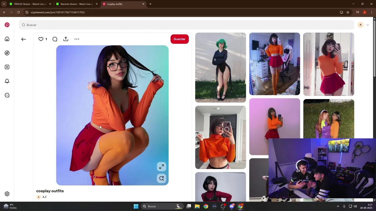This screenshot has height=211, width=376.
Task: Click the like count number 1
Action: tap(46, 39)
